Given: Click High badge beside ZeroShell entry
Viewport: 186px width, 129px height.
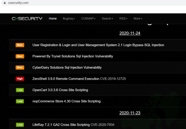Looking at the screenshot, I should [x=20, y=79].
